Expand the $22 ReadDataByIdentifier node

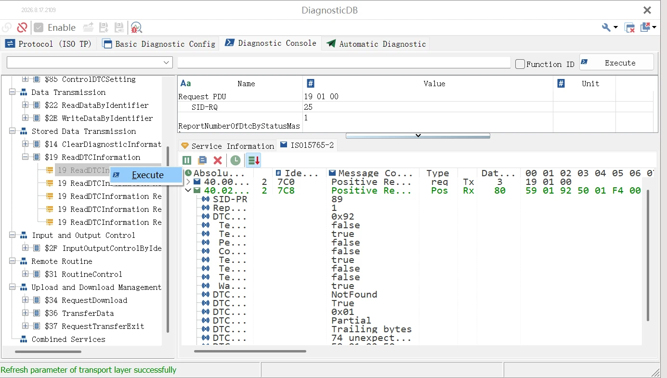point(25,105)
